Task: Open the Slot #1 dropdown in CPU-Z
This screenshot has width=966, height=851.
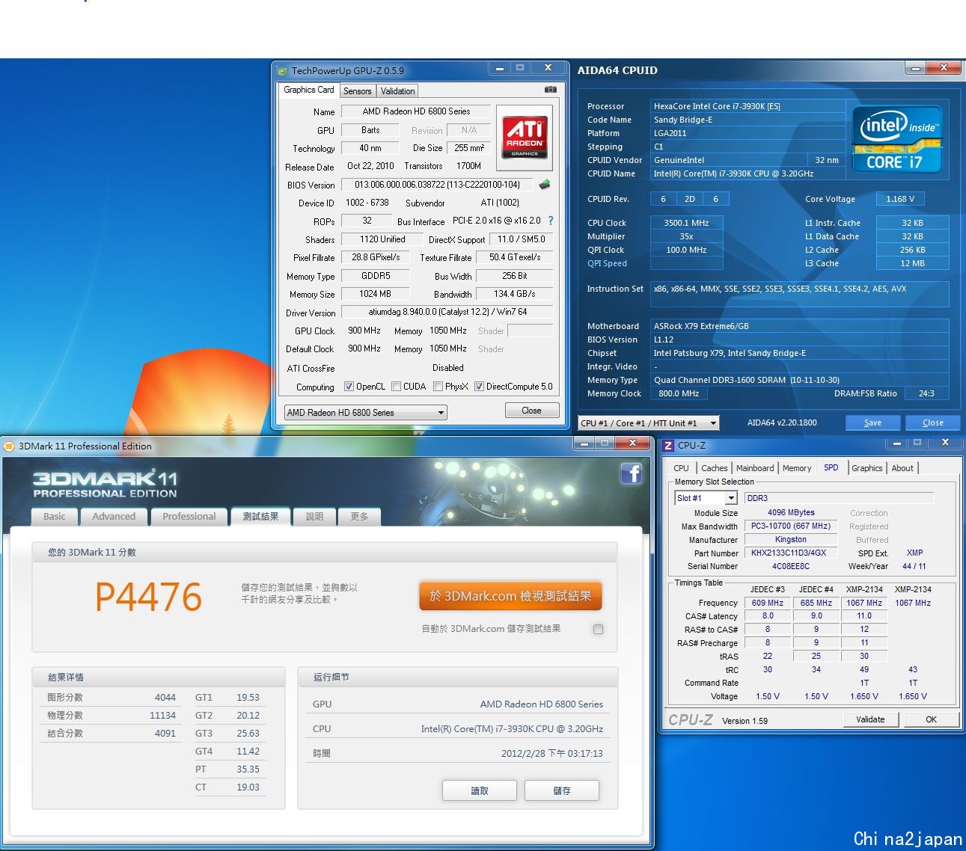Action: [x=706, y=498]
